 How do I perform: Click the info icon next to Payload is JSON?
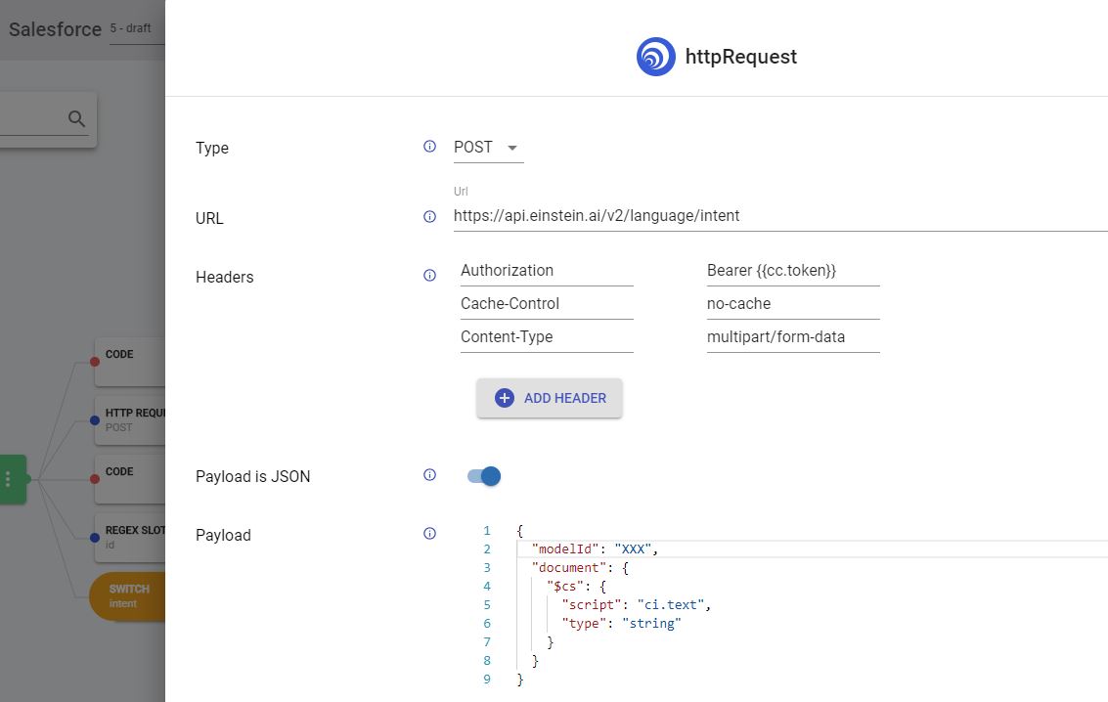[429, 474]
